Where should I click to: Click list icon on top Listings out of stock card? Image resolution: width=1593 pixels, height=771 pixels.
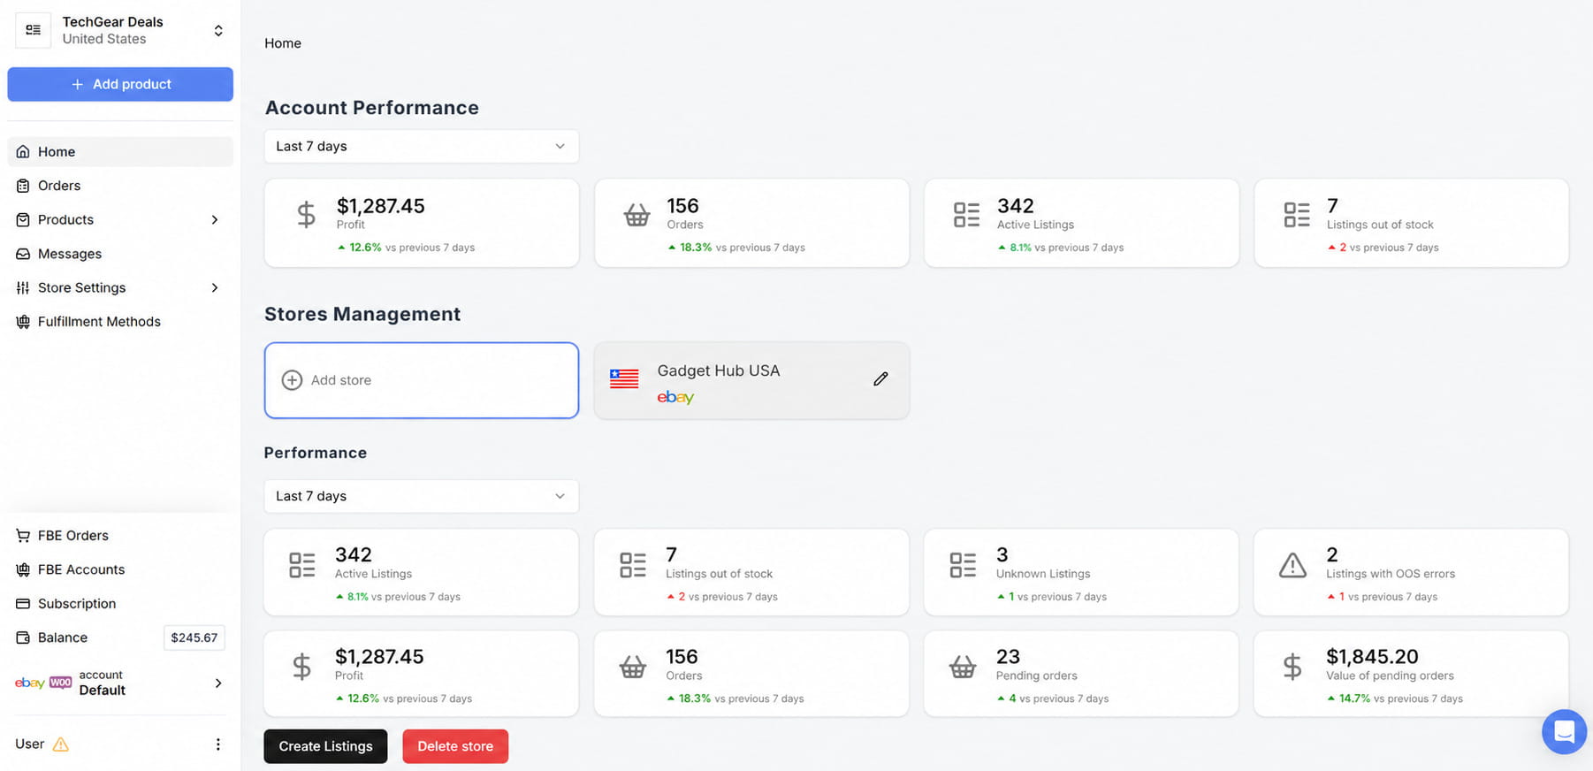pyautogui.click(x=1297, y=215)
